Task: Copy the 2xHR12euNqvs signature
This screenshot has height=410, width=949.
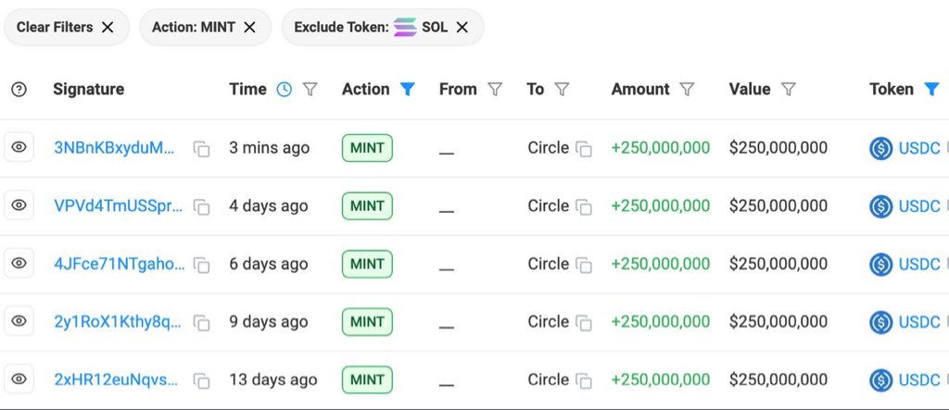Action: [x=201, y=381]
